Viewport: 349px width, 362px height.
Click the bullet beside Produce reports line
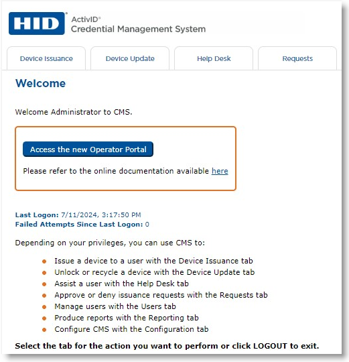(x=44, y=318)
